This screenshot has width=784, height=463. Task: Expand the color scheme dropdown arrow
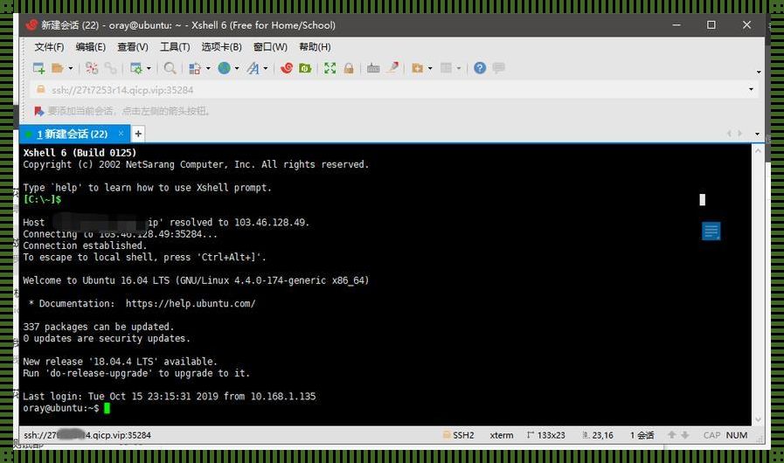tap(208, 68)
